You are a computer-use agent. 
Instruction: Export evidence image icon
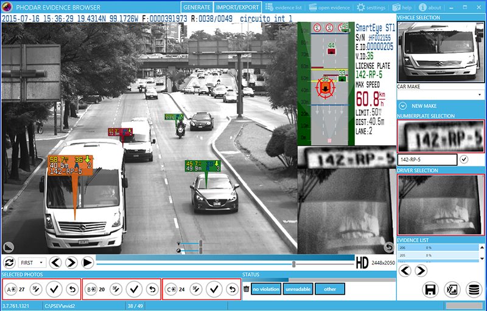452,290
